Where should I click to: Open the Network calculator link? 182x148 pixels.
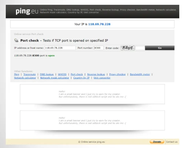click(x=25, y=78)
